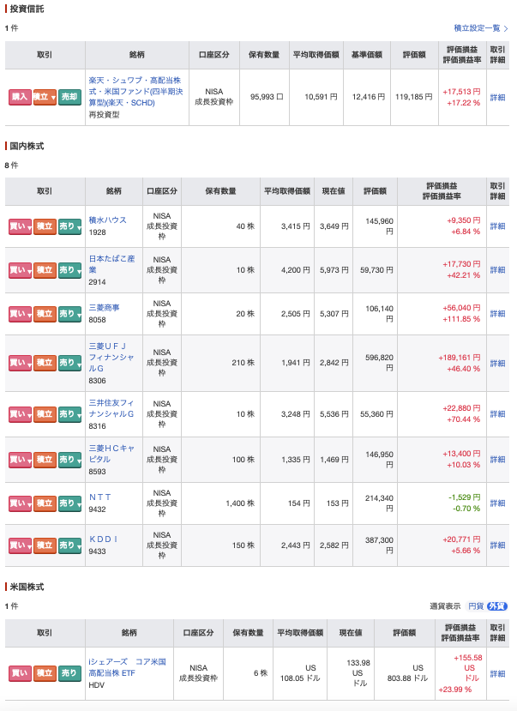Viewport: 517px width, 711px height.
Task: Open 買い dropdown for 三菱UFJフィナンシャルG
Action: [20, 363]
